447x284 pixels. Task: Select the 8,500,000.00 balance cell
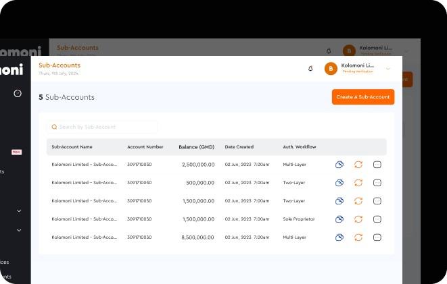197,237
